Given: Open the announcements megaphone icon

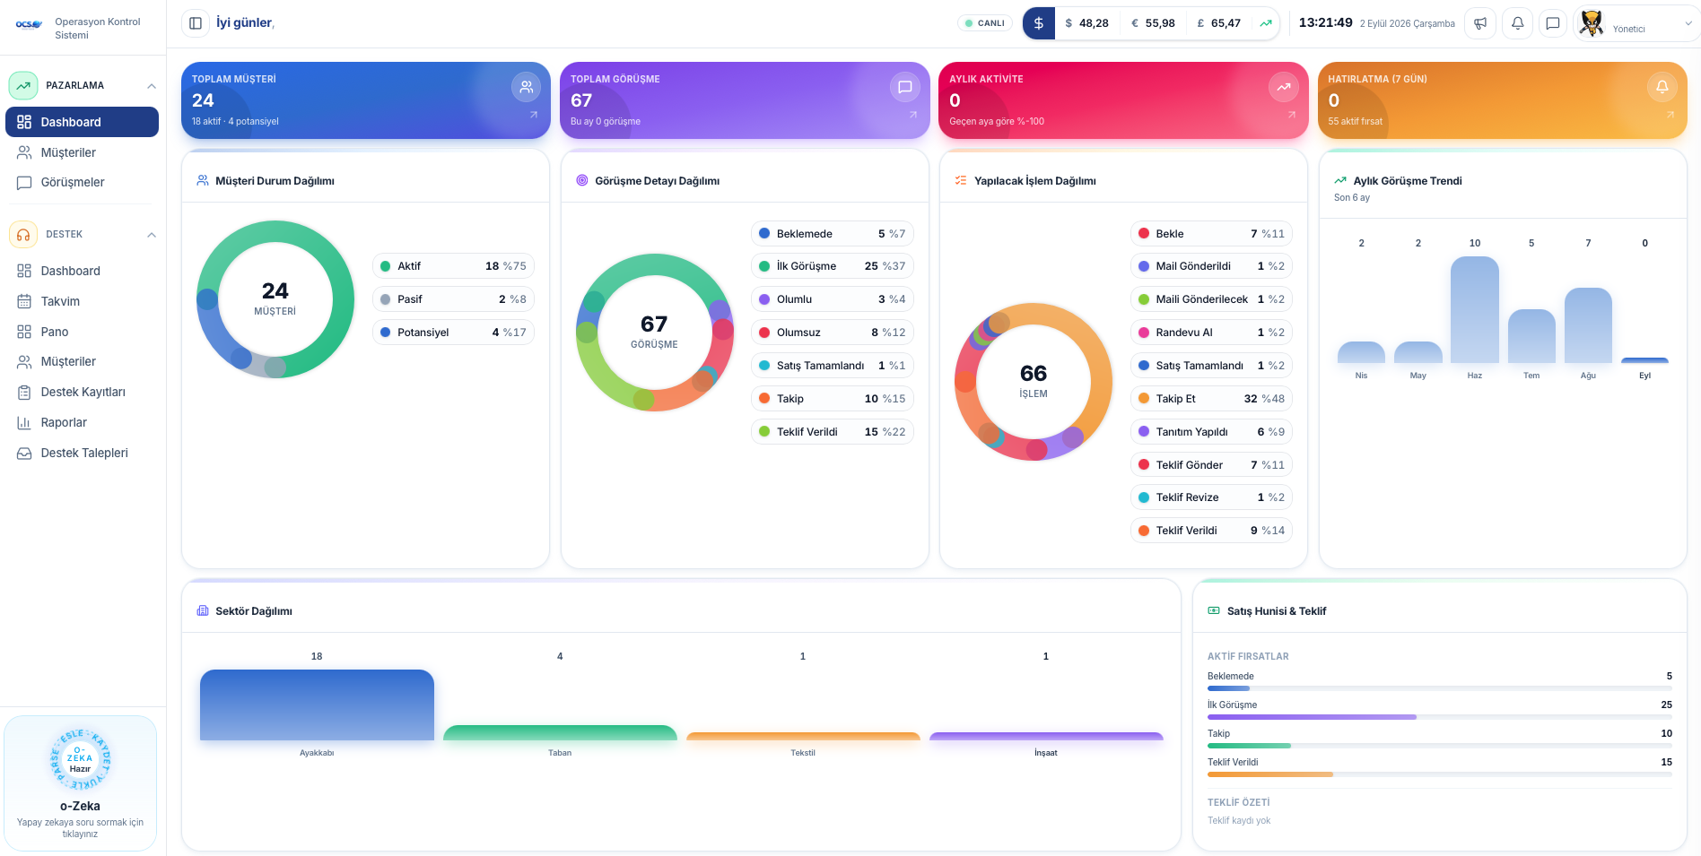Looking at the screenshot, I should 1480,23.
